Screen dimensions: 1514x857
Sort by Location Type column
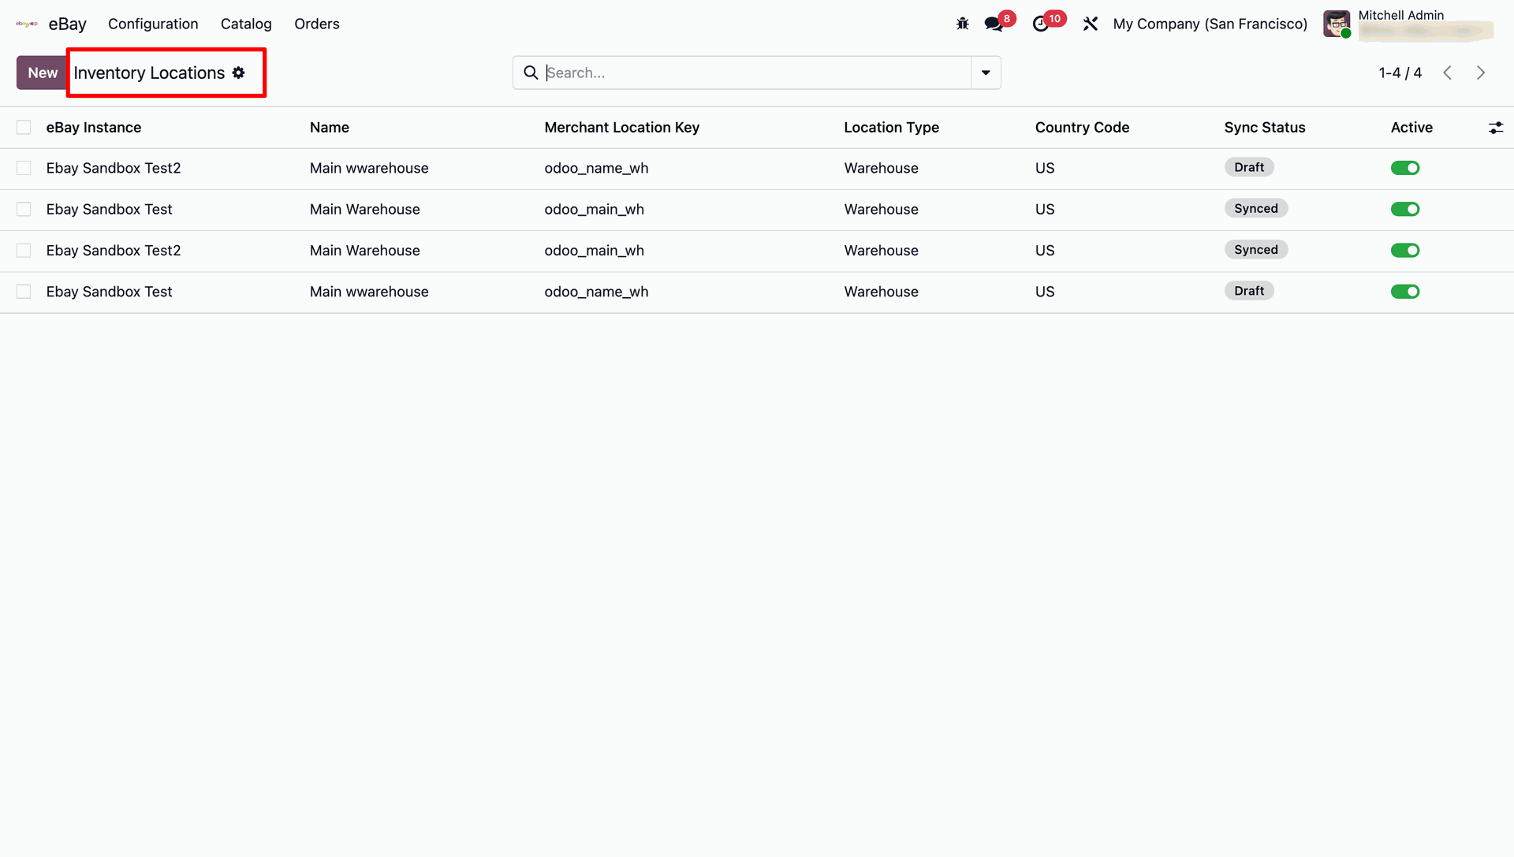pos(891,127)
